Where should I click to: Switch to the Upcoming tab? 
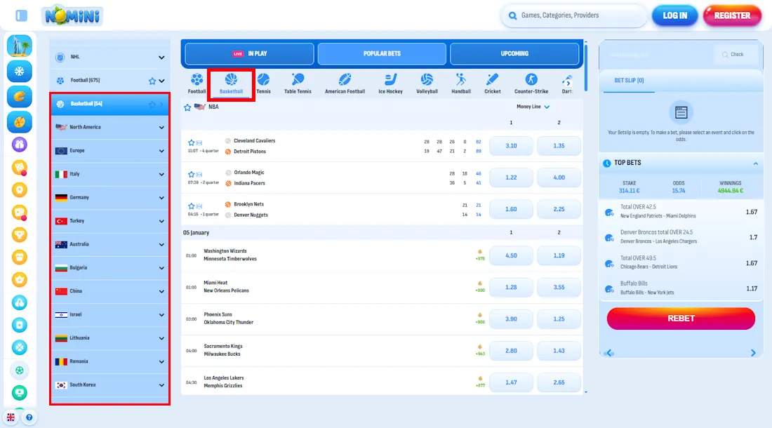(514, 53)
